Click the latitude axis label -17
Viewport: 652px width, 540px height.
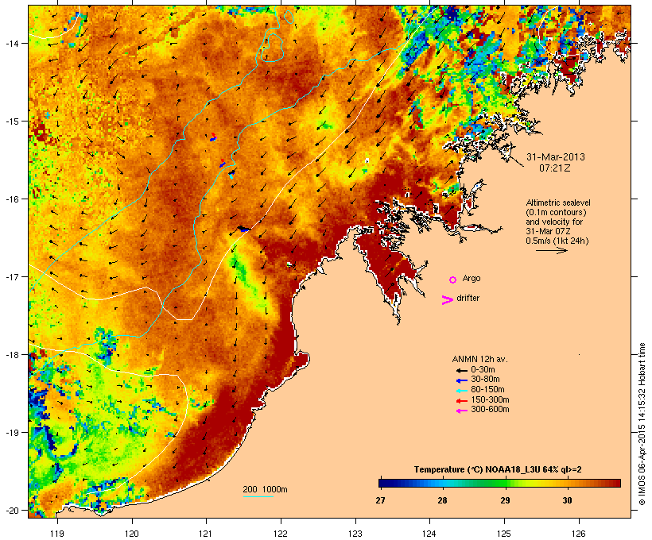[11, 277]
